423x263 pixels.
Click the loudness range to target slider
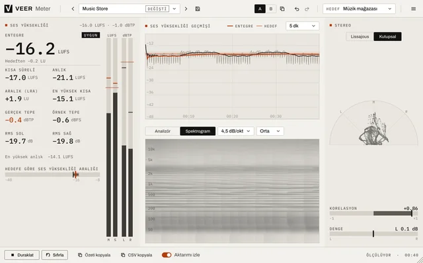coord(52,175)
